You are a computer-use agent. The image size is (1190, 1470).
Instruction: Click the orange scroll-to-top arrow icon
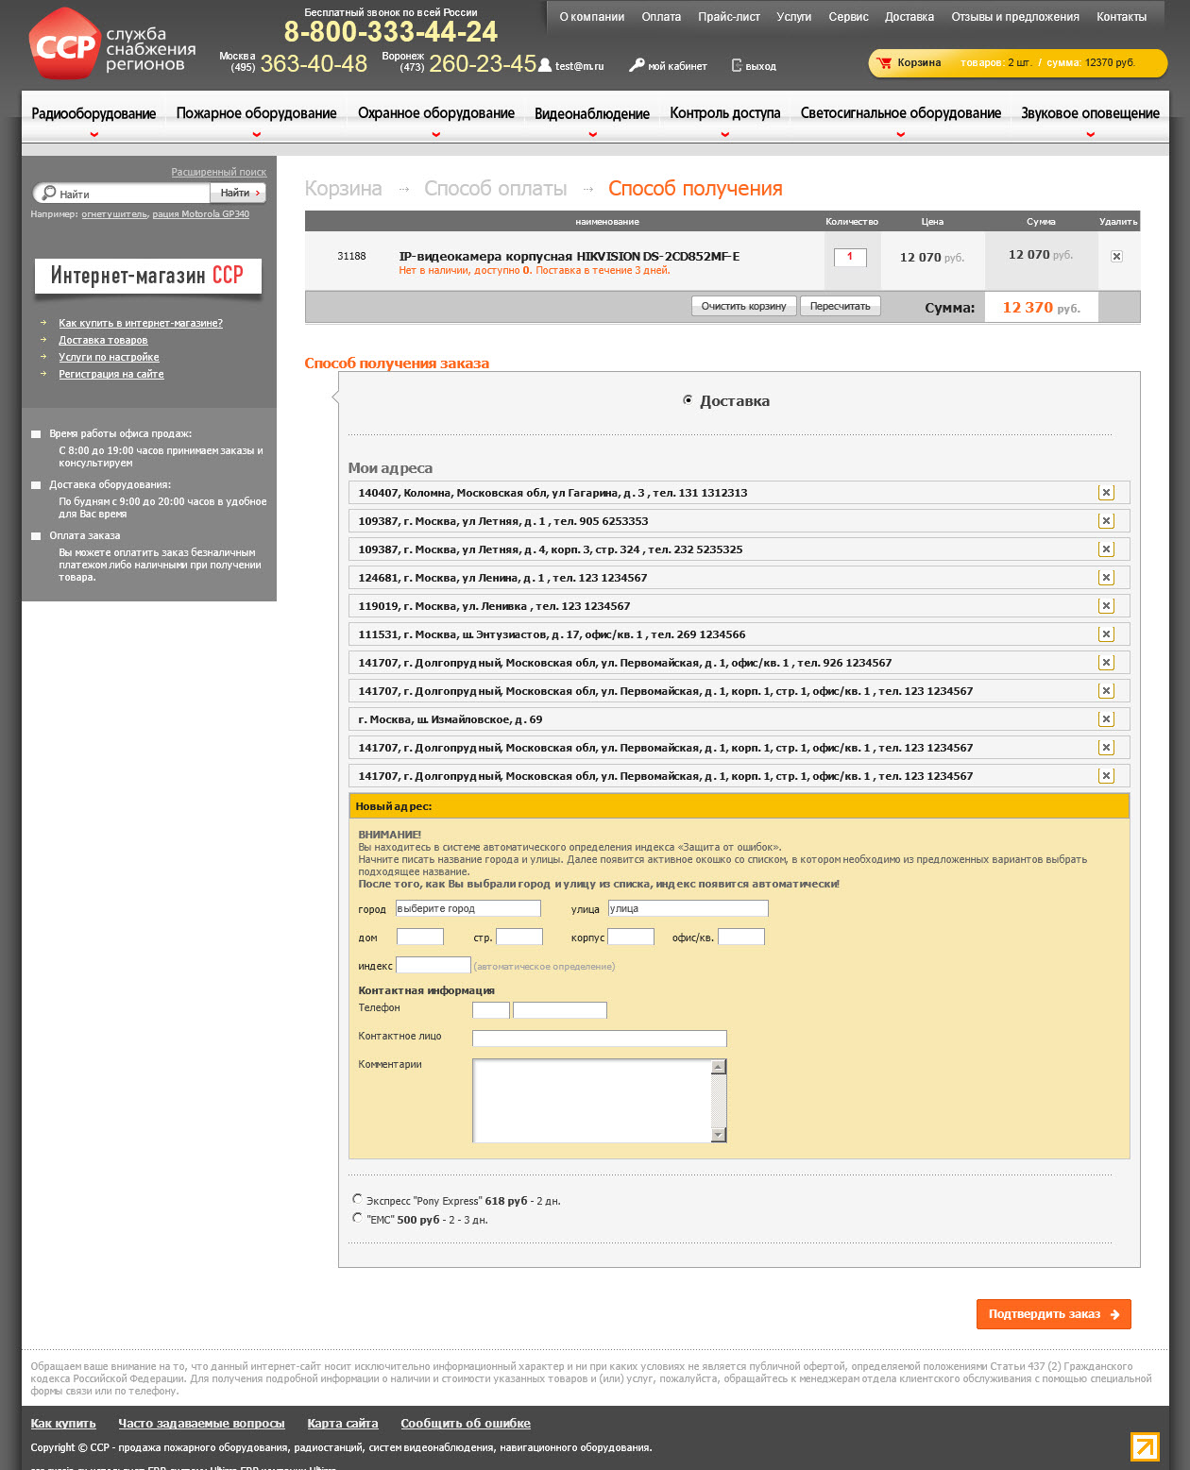[1145, 1446]
